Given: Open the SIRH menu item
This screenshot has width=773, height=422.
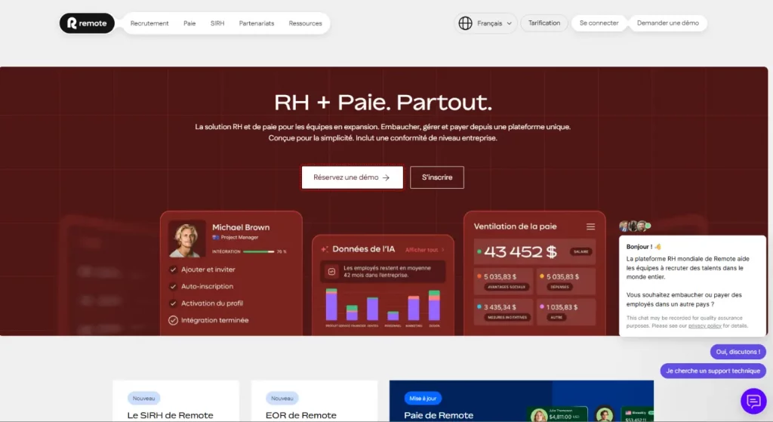Looking at the screenshot, I should click(217, 23).
